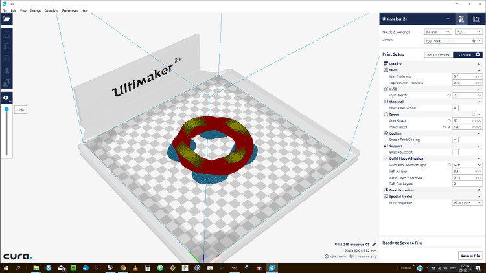
Task: Click the Infill category icon
Action: 386,89
